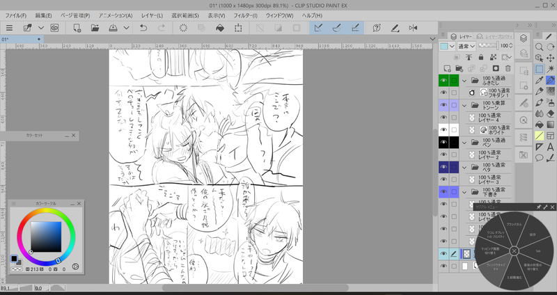The height and width of the screenshot is (295, 557).
Task: Collapse the トーン layer folder
Action: (x=464, y=105)
